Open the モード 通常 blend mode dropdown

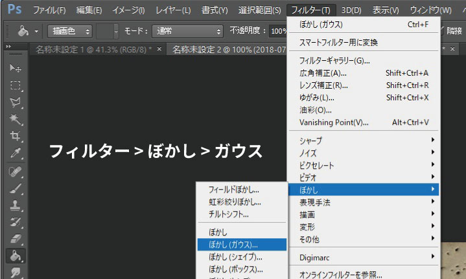187,31
